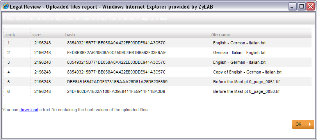Viewport: 317px width, 140px height.
Task: Click the OK button
Action: tap(303, 124)
